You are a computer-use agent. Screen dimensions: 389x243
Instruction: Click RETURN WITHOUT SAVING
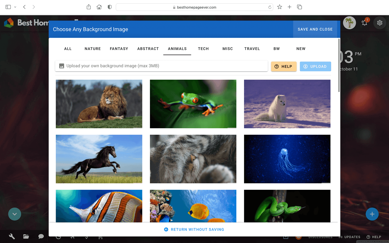(194, 229)
